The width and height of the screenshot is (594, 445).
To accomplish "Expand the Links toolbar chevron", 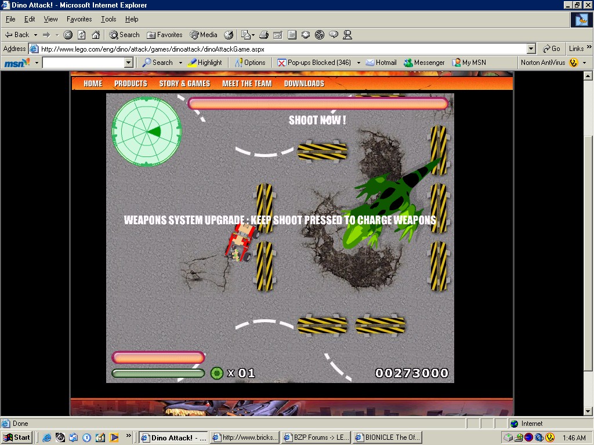I will [x=589, y=48].
